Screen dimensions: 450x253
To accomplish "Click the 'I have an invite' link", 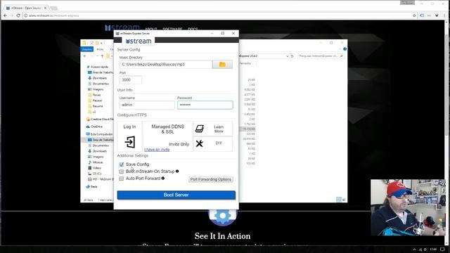I will (x=157, y=150).
